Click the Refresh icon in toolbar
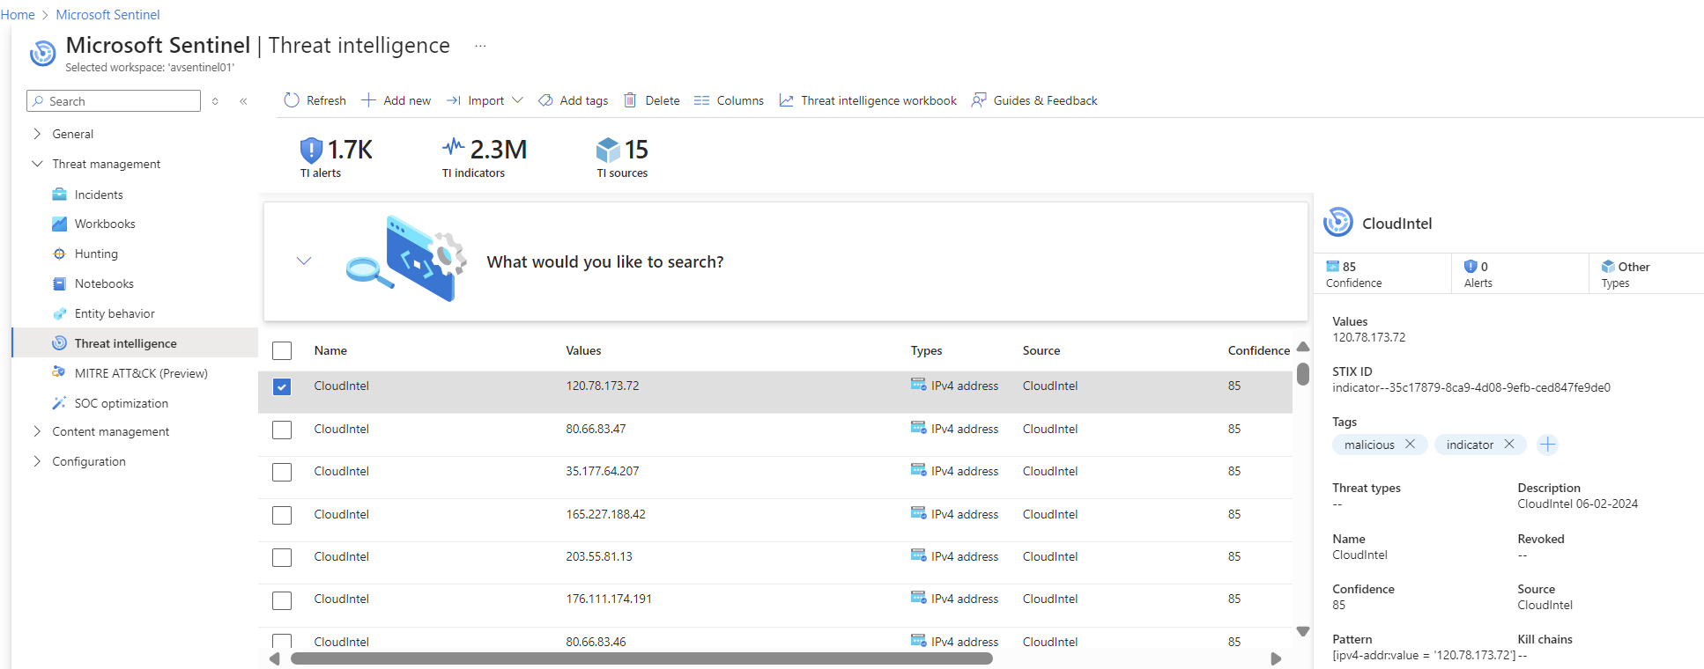Viewport: 1704px width, 669px height. click(x=292, y=100)
